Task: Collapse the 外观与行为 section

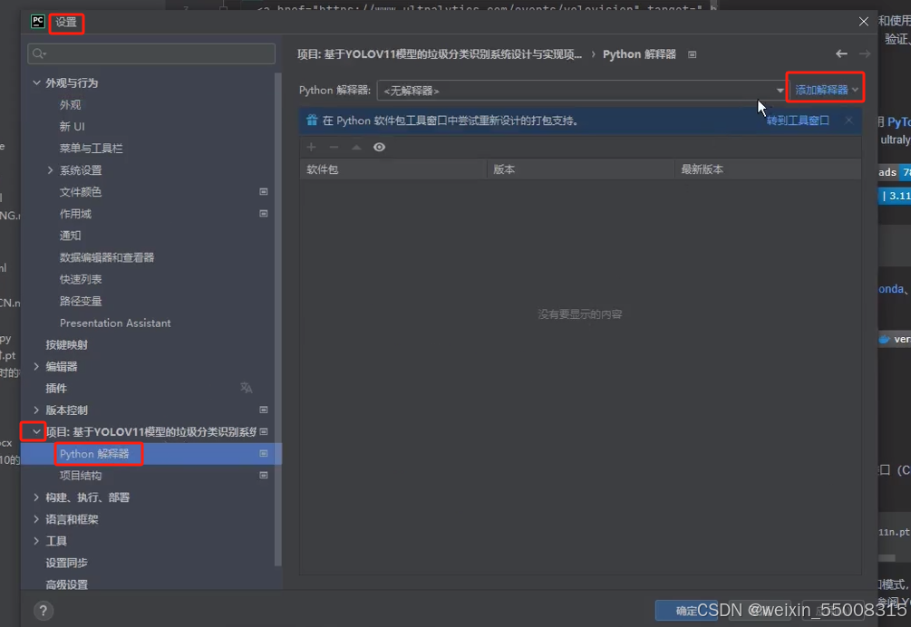Action: point(36,83)
